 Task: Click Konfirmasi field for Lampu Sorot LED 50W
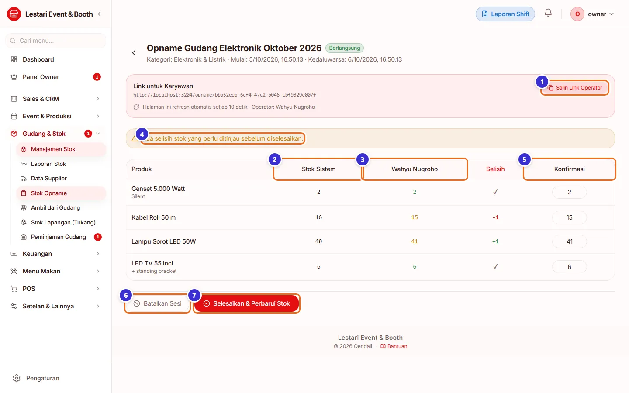[570, 241]
